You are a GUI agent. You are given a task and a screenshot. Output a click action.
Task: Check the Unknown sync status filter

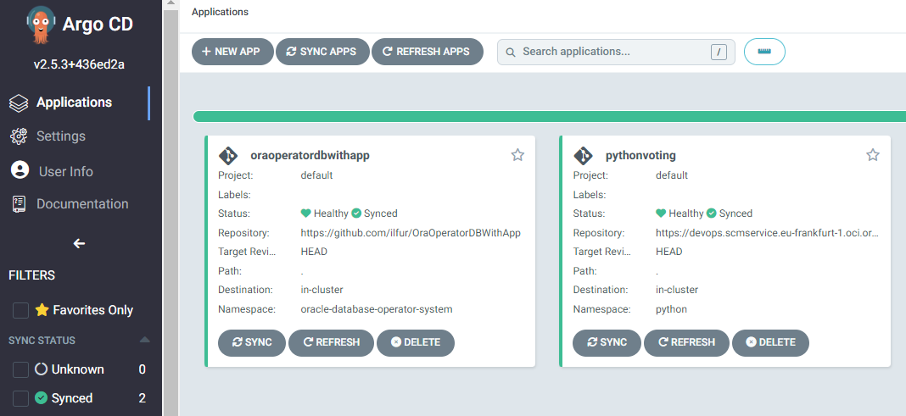click(21, 370)
